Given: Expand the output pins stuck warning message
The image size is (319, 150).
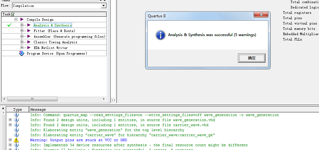Looking at the screenshot, I should point(10,140).
